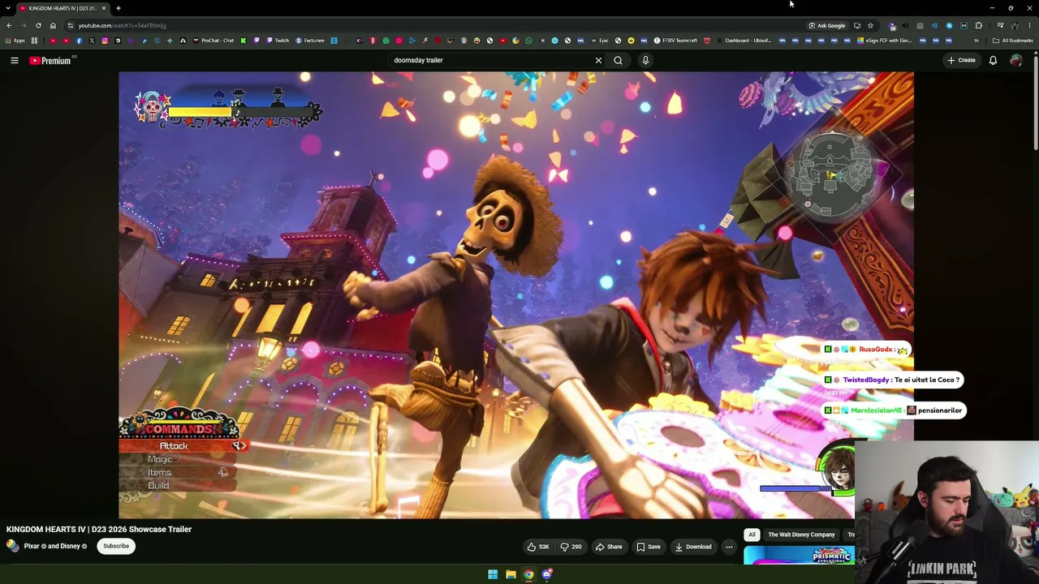
Task: Go forward in browser history
Action: tap(24, 25)
